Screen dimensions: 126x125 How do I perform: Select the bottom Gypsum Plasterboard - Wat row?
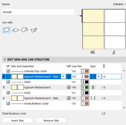coord(62,98)
